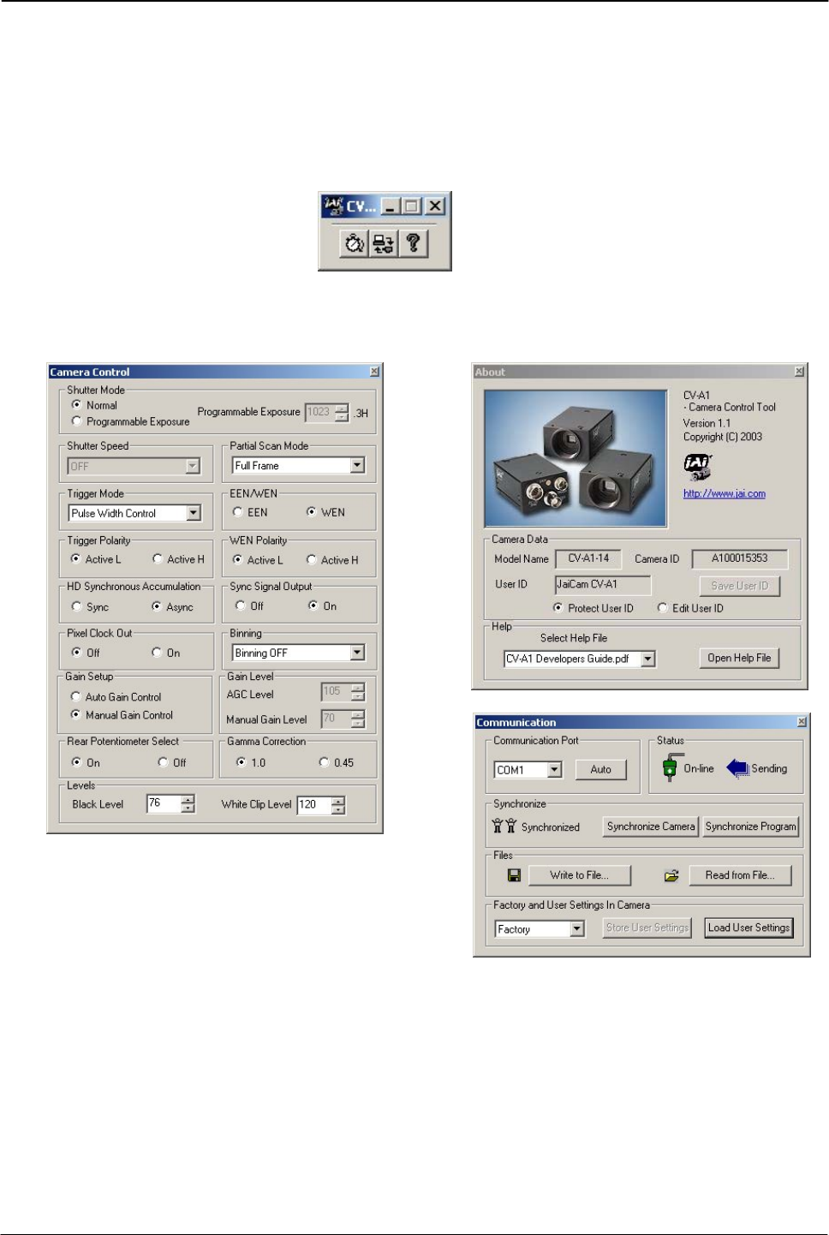Click the Black Level spinner arrows
Image resolution: width=829 pixels, height=1235 pixels.
click(188, 804)
